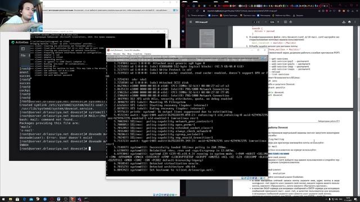360x202 pixels.
Task: Click the terminal icon on the taskbar
Action: coord(86,199)
